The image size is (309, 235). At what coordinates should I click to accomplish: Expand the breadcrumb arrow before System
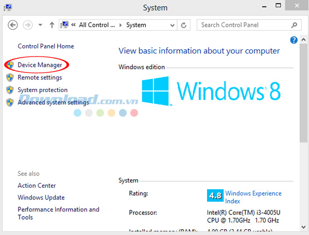point(121,25)
